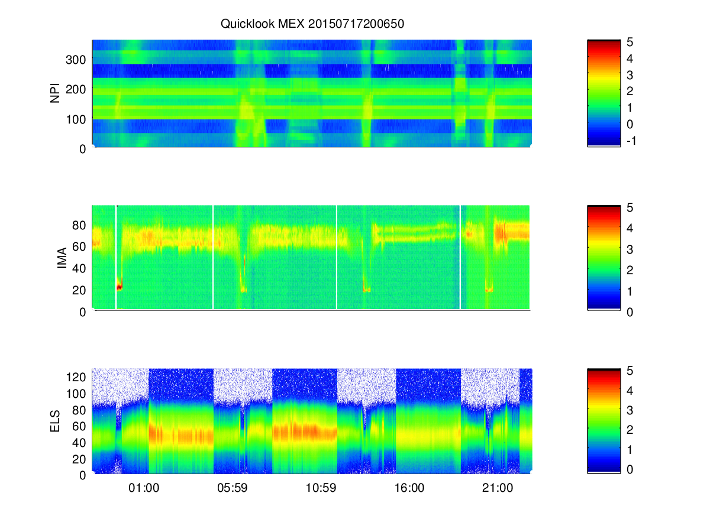Click the 5 label on ELS colorbar

click(630, 371)
